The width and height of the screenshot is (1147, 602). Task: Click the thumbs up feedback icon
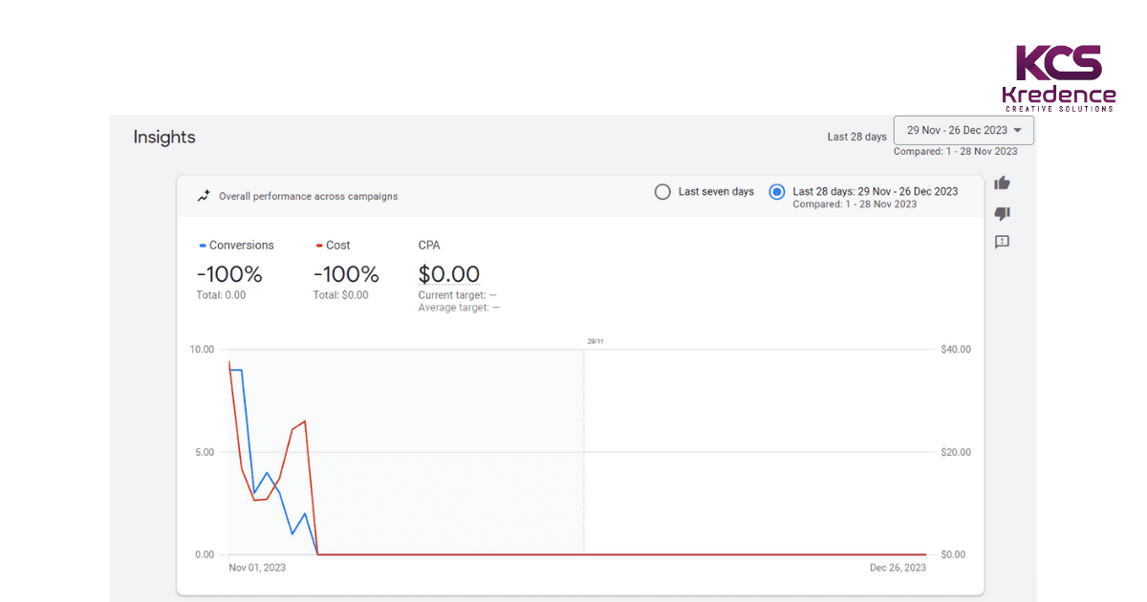[x=1002, y=183]
